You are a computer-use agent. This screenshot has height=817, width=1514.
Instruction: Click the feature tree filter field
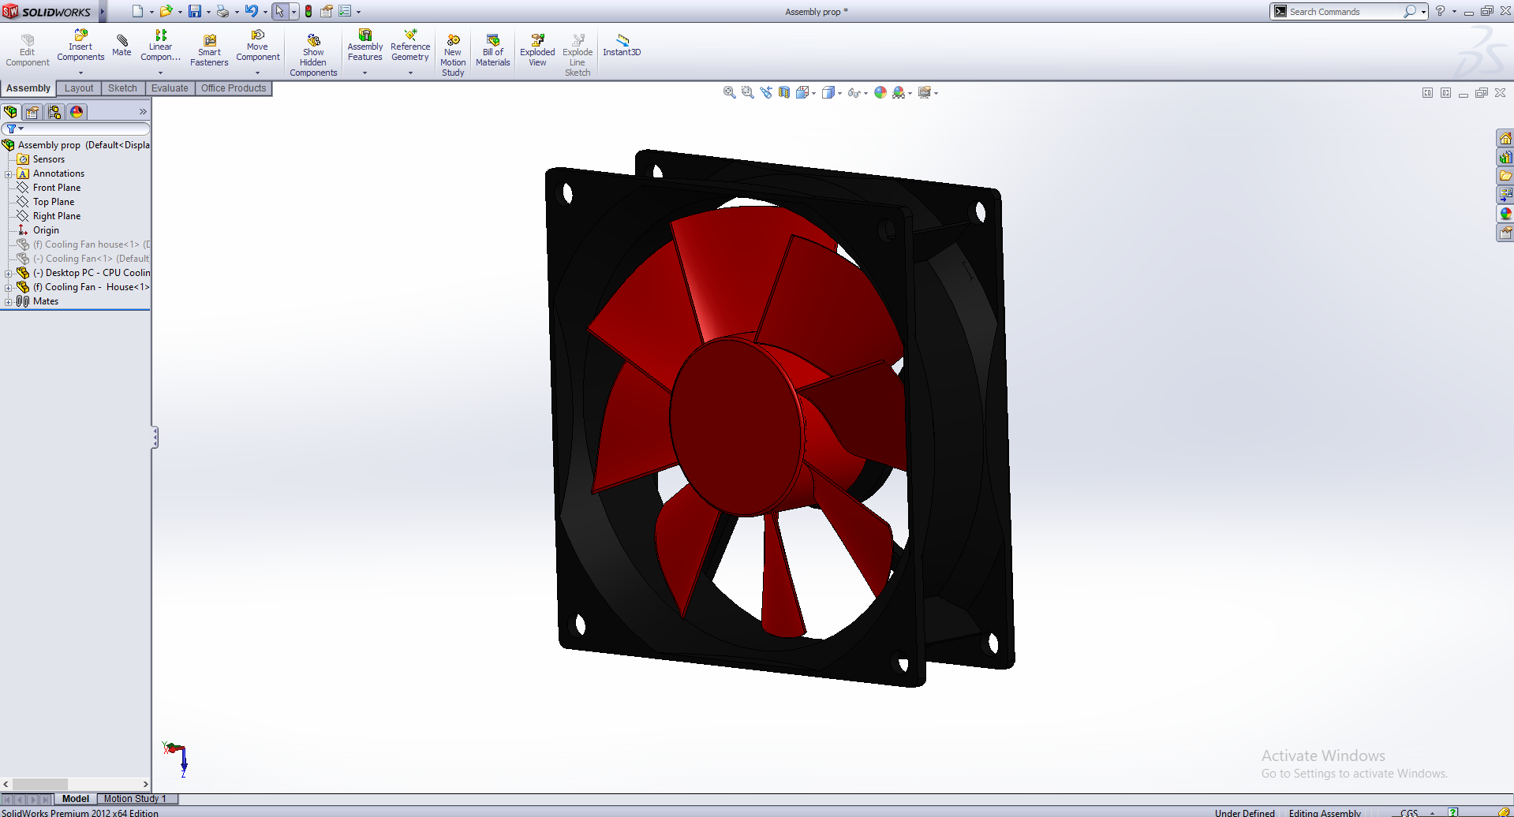tap(76, 129)
